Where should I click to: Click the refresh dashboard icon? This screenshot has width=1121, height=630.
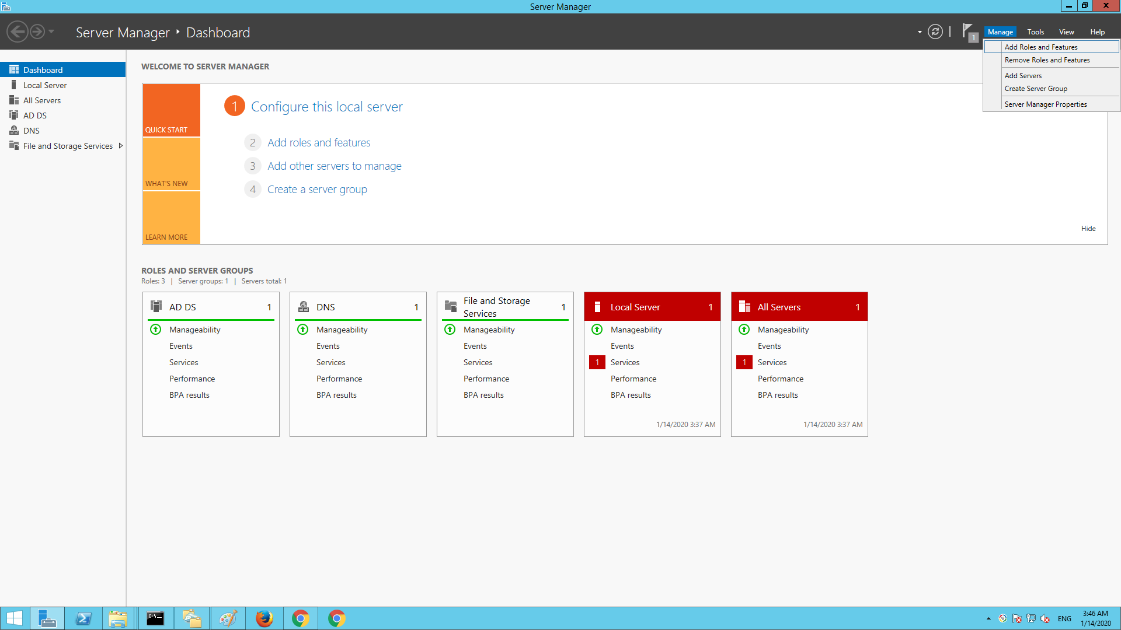[935, 32]
